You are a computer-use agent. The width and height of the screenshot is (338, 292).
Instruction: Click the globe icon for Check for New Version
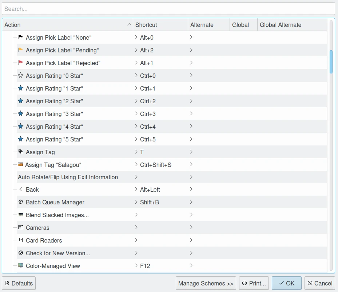pyautogui.click(x=20, y=253)
